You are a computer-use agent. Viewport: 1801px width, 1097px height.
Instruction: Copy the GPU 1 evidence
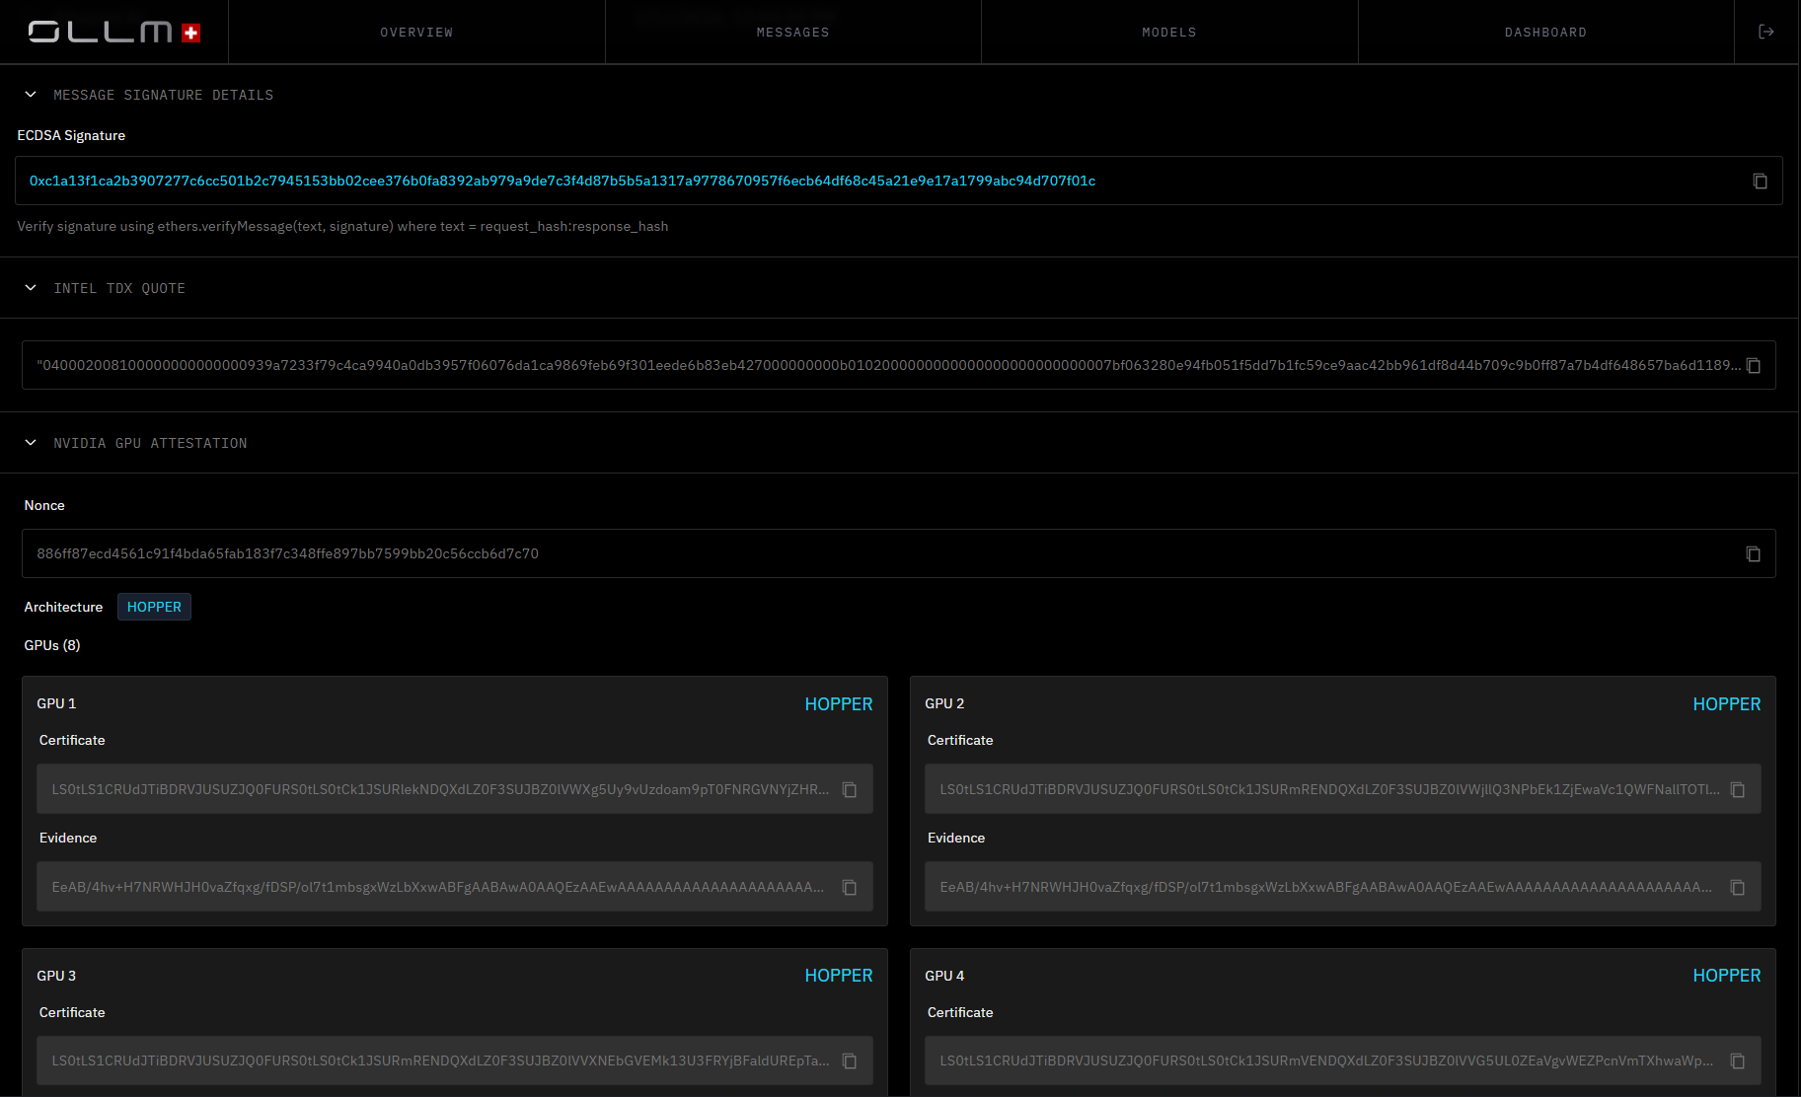(849, 888)
